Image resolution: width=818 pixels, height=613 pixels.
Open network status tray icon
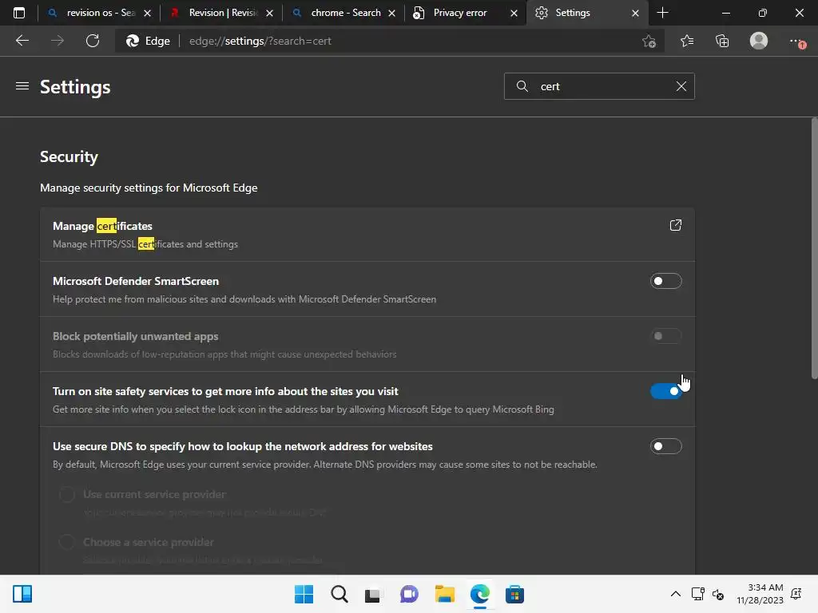pyautogui.click(x=697, y=594)
